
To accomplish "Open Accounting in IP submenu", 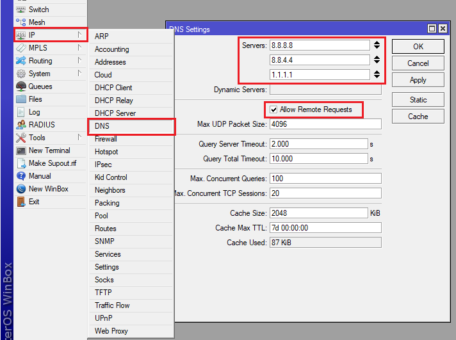I will click(131, 49).
